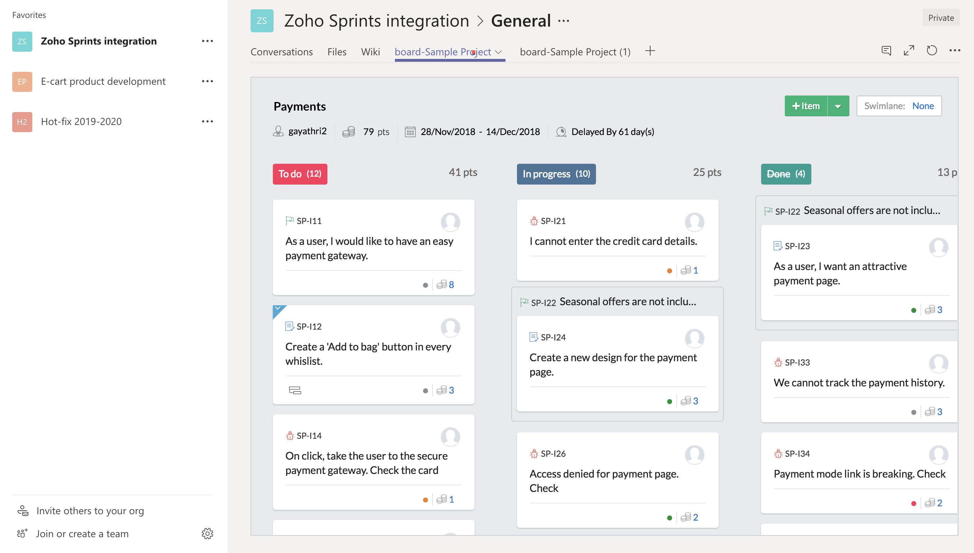Click green priority dot on SP-I23 card
Image resolution: width=974 pixels, height=553 pixels.
pyautogui.click(x=914, y=310)
